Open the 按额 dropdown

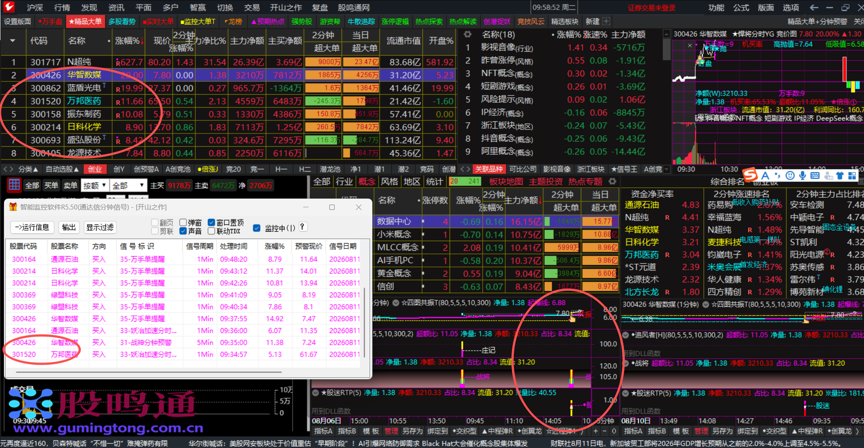tap(95, 186)
